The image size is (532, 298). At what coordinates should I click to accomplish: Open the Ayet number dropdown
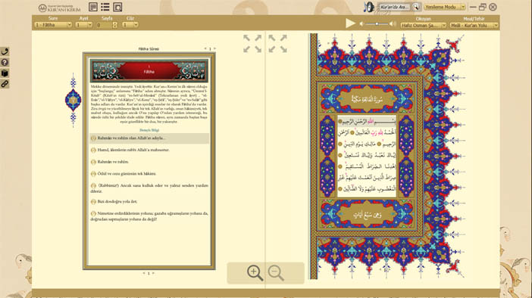point(84,25)
